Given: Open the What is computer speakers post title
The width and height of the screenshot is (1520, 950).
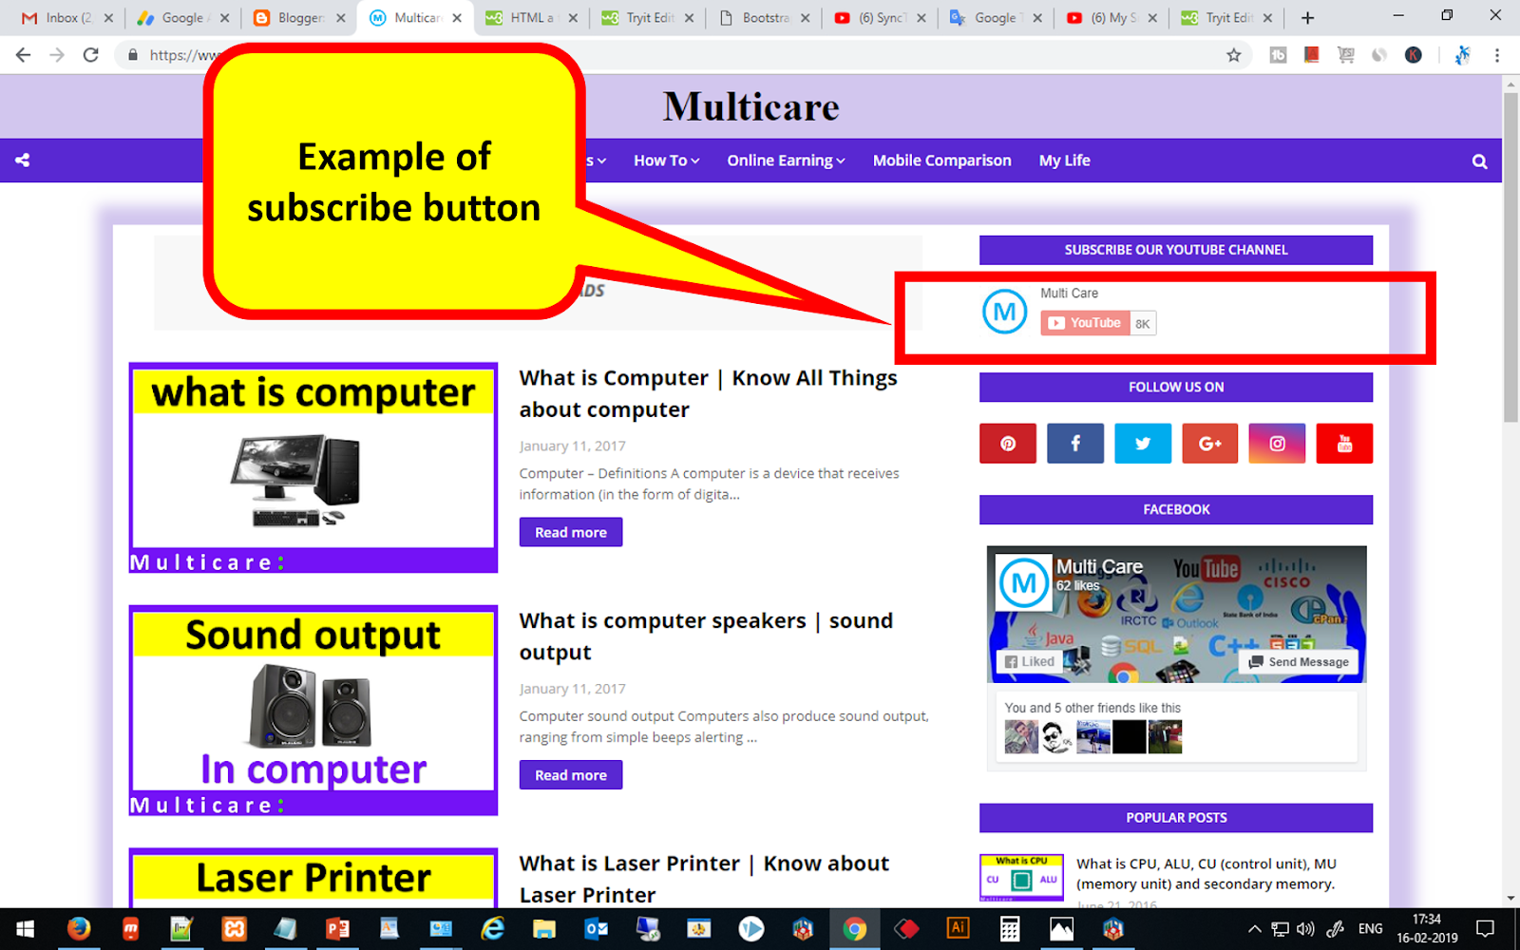Looking at the screenshot, I should 706,636.
